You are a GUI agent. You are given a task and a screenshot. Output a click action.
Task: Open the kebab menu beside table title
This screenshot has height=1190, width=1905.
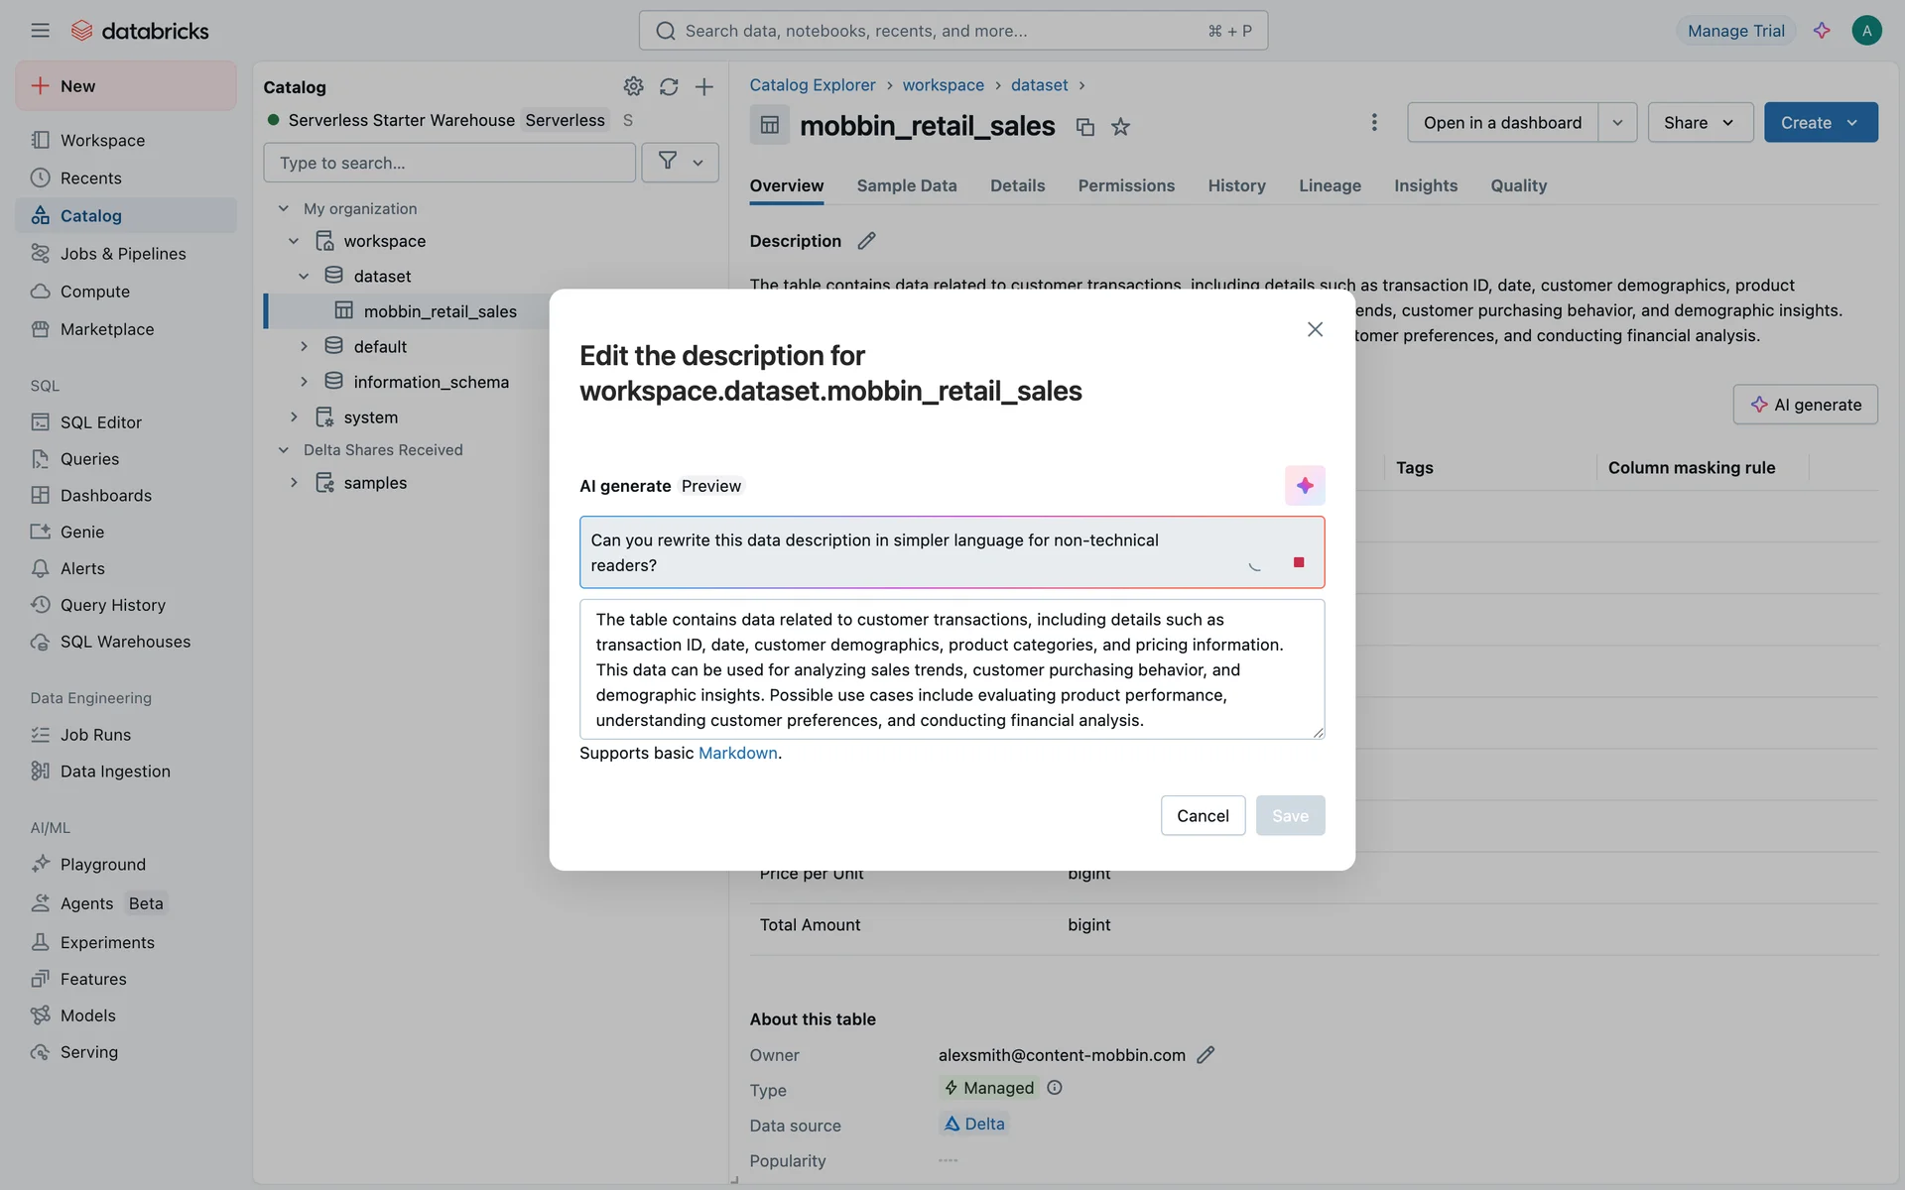click(1373, 122)
